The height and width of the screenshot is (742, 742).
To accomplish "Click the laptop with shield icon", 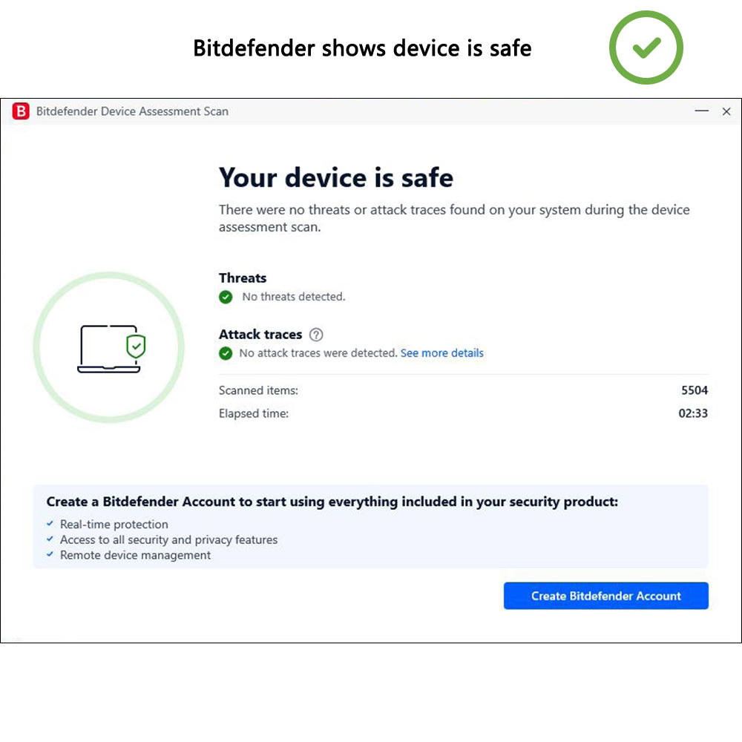I will [x=111, y=348].
